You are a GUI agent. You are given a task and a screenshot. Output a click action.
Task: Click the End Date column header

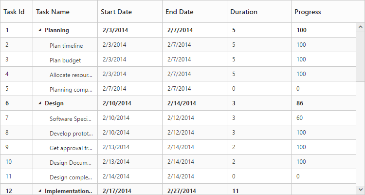pos(180,12)
